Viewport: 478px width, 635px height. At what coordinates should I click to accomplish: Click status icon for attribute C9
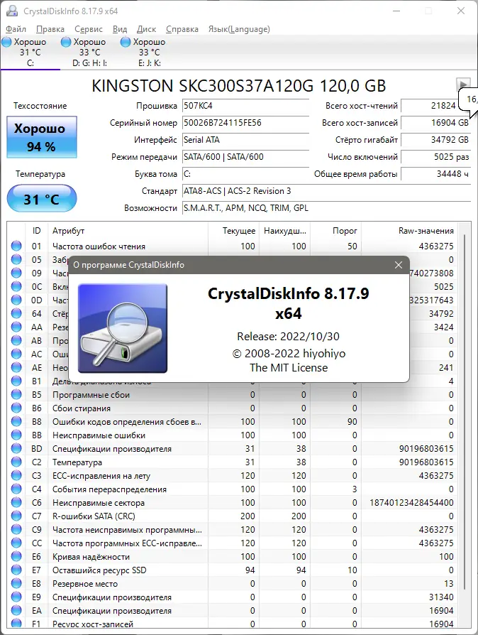pos(16,529)
